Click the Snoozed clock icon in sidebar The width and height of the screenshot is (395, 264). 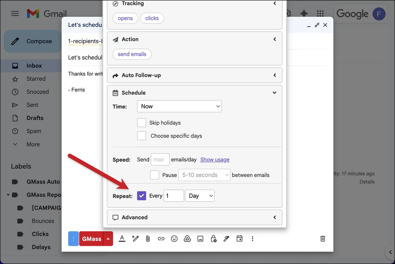[15, 92]
